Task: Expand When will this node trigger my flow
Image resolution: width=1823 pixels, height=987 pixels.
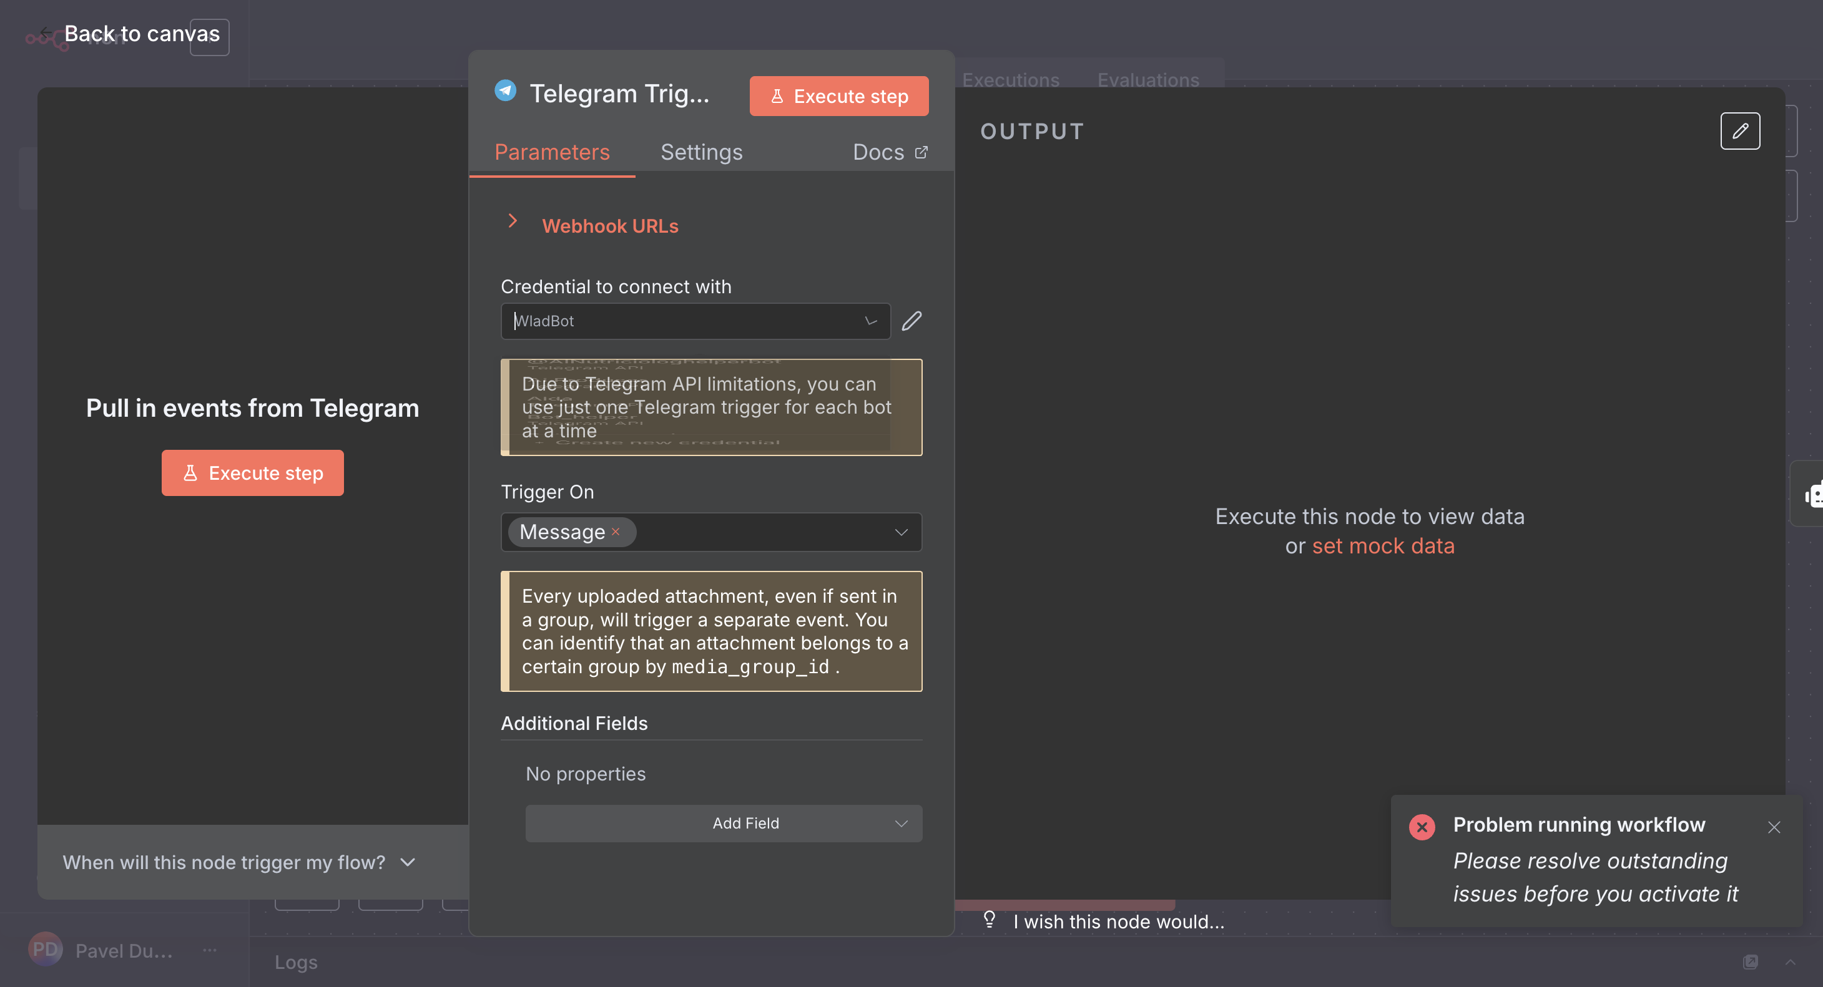Action: [x=238, y=862]
